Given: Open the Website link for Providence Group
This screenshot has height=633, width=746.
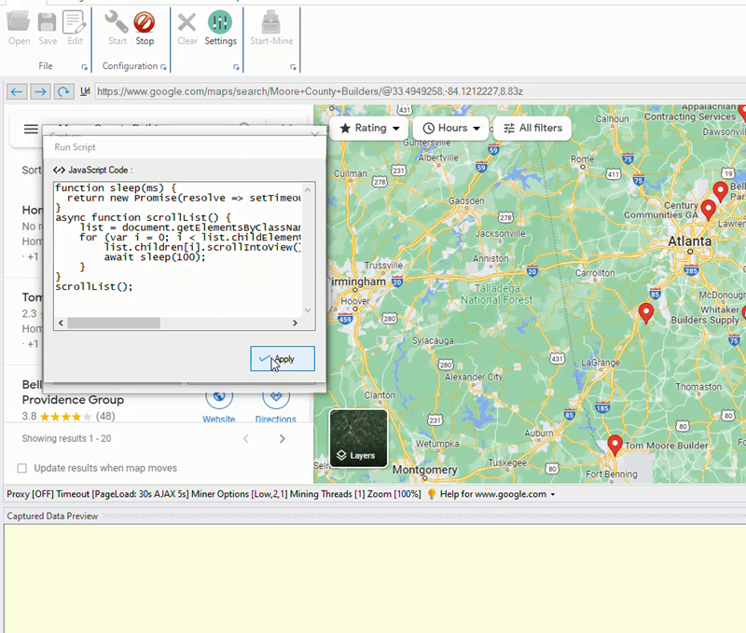Looking at the screenshot, I should 219,400.
